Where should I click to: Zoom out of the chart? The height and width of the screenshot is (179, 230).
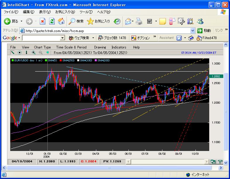click(x=41, y=53)
